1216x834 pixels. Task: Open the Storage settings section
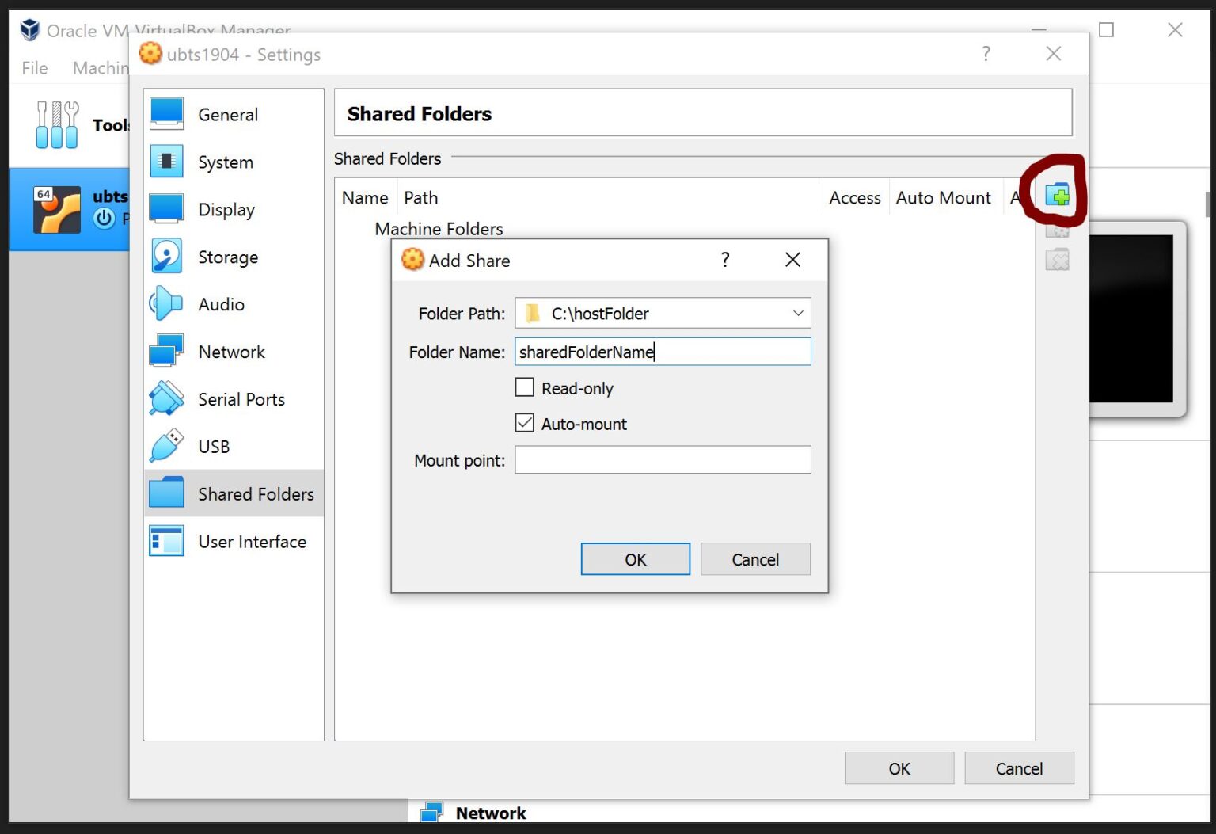pyautogui.click(x=228, y=257)
